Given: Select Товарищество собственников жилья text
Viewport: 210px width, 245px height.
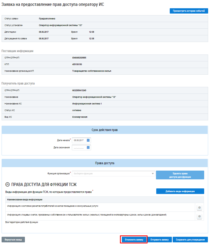Looking at the screenshot, I should pos(92,71).
